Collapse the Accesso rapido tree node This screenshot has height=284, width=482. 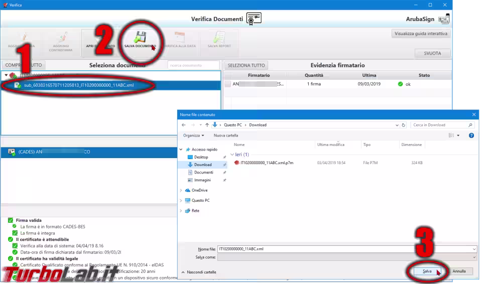point(181,150)
